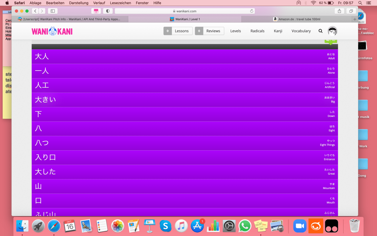Screen dimensions: 377x236
Task: Open iTunes from the Dock
Action: 181,226
